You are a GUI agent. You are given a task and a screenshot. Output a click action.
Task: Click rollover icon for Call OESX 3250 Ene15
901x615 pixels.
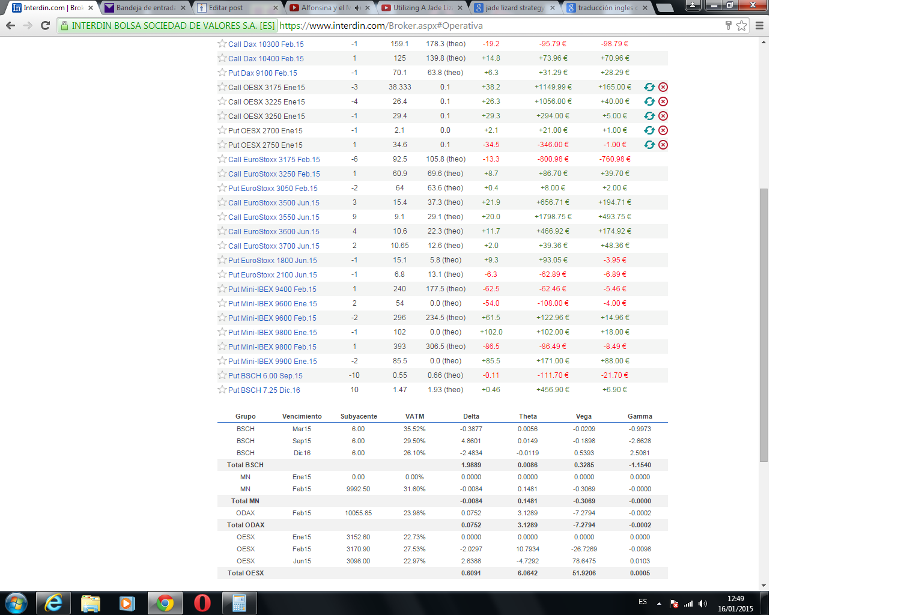[649, 116]
